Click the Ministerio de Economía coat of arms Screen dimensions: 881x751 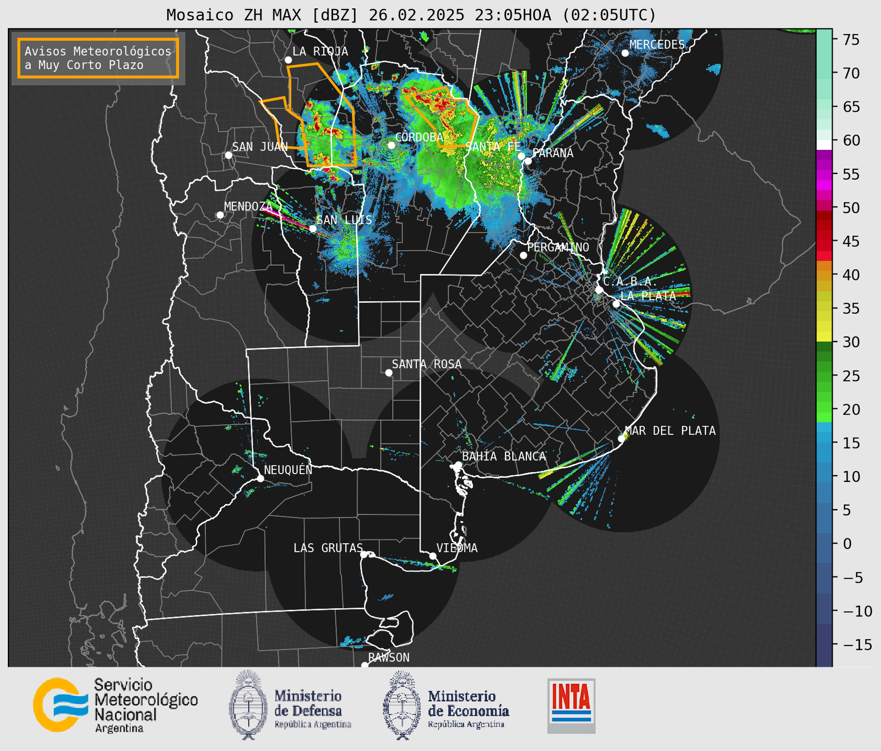coord(401,705)
